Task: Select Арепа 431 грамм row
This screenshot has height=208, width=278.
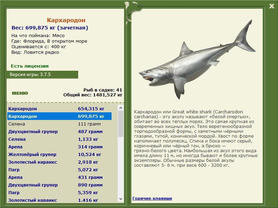Action: (59, 177)
